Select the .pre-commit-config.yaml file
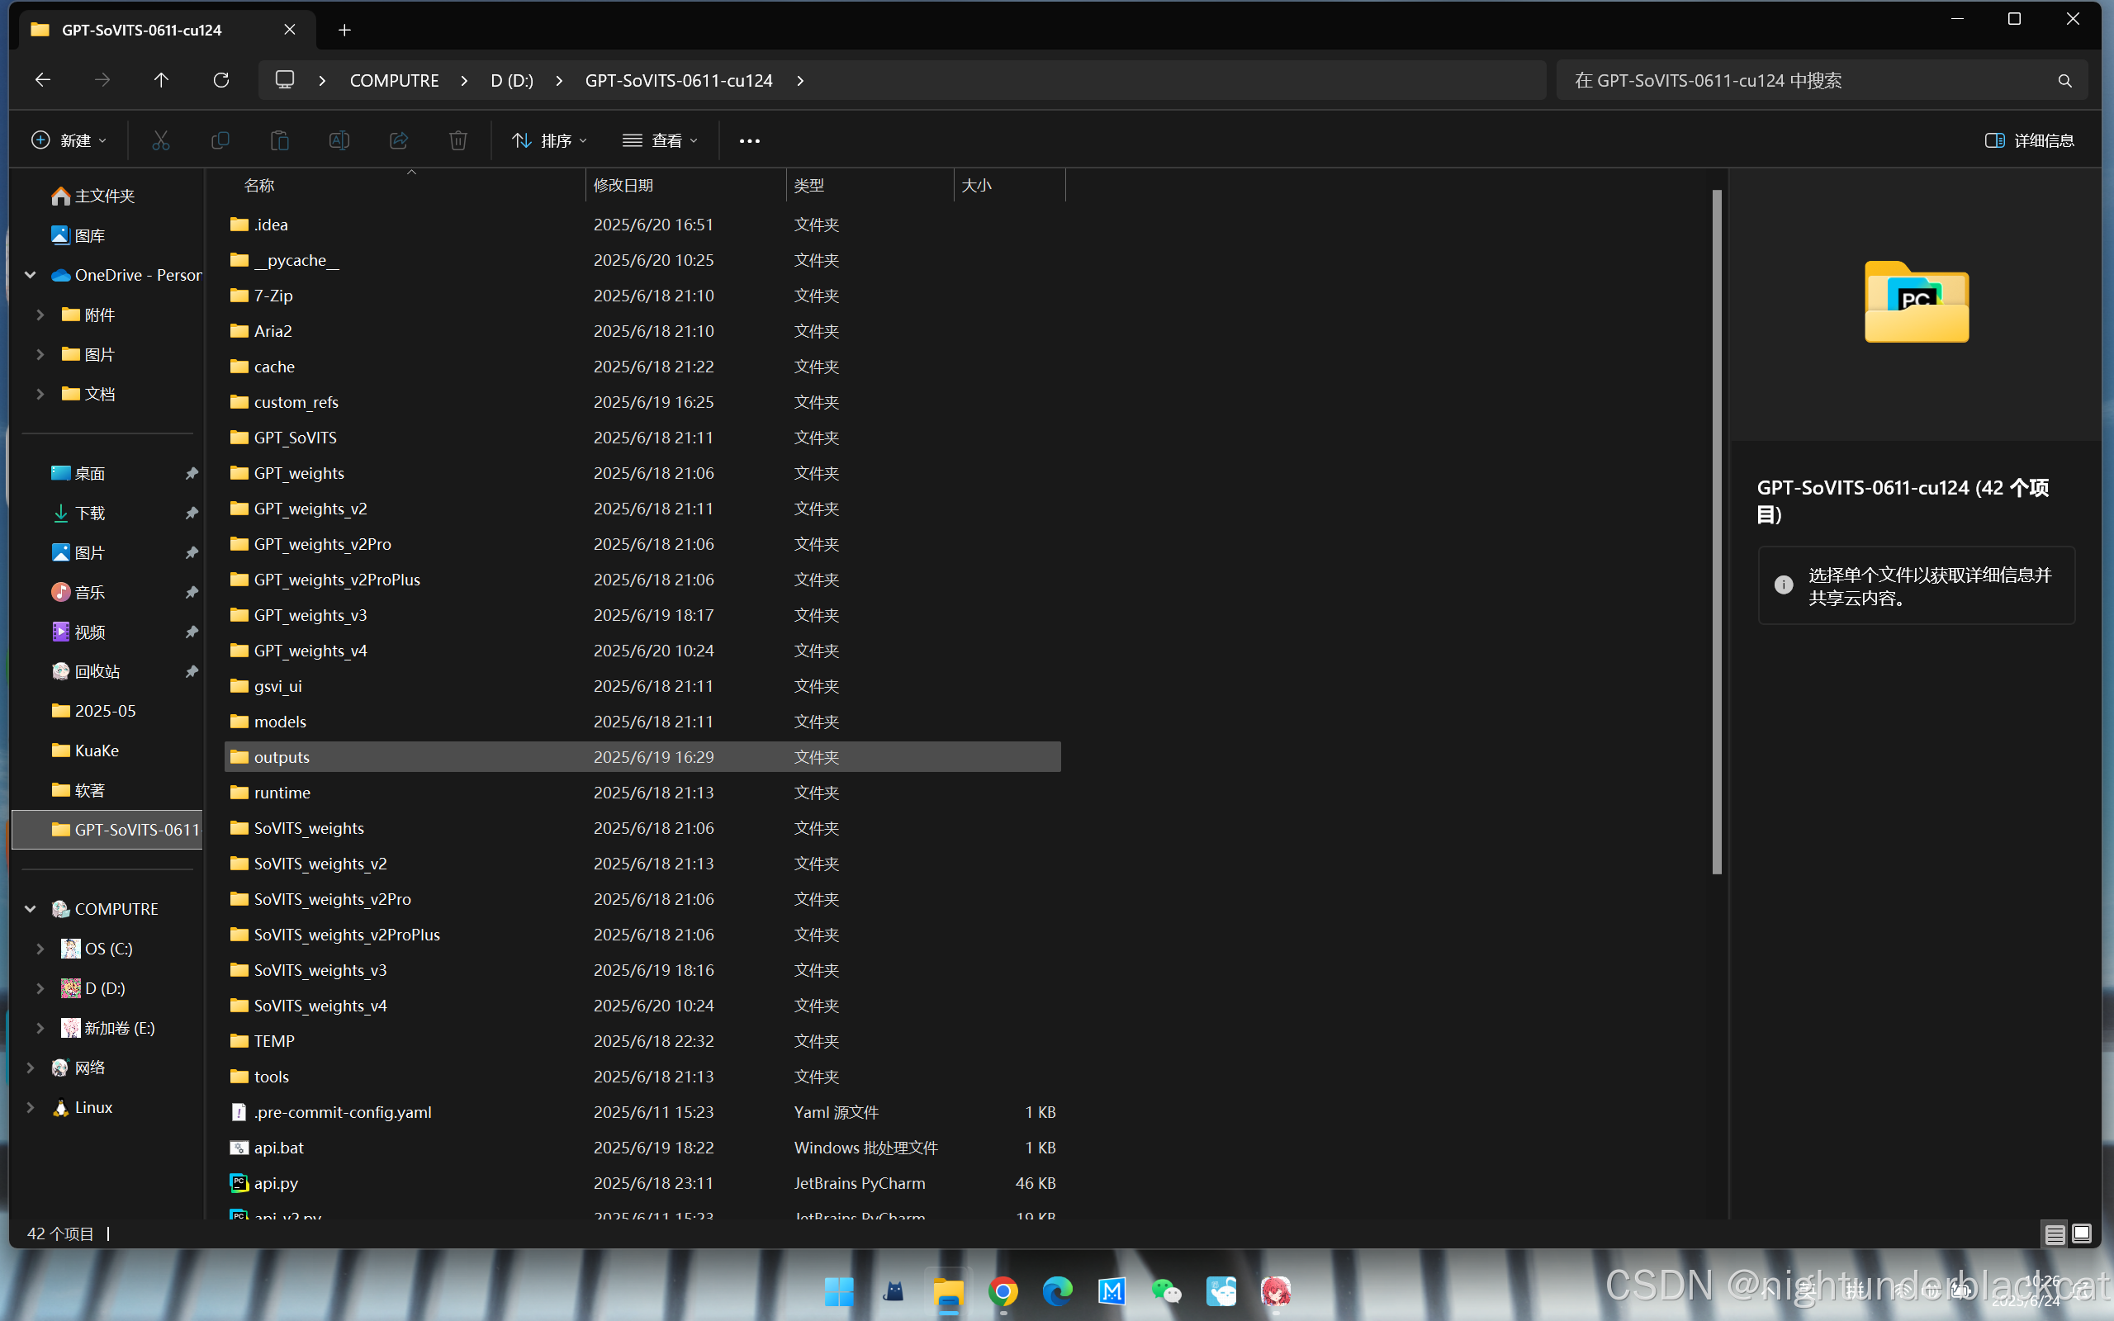 643,1112
